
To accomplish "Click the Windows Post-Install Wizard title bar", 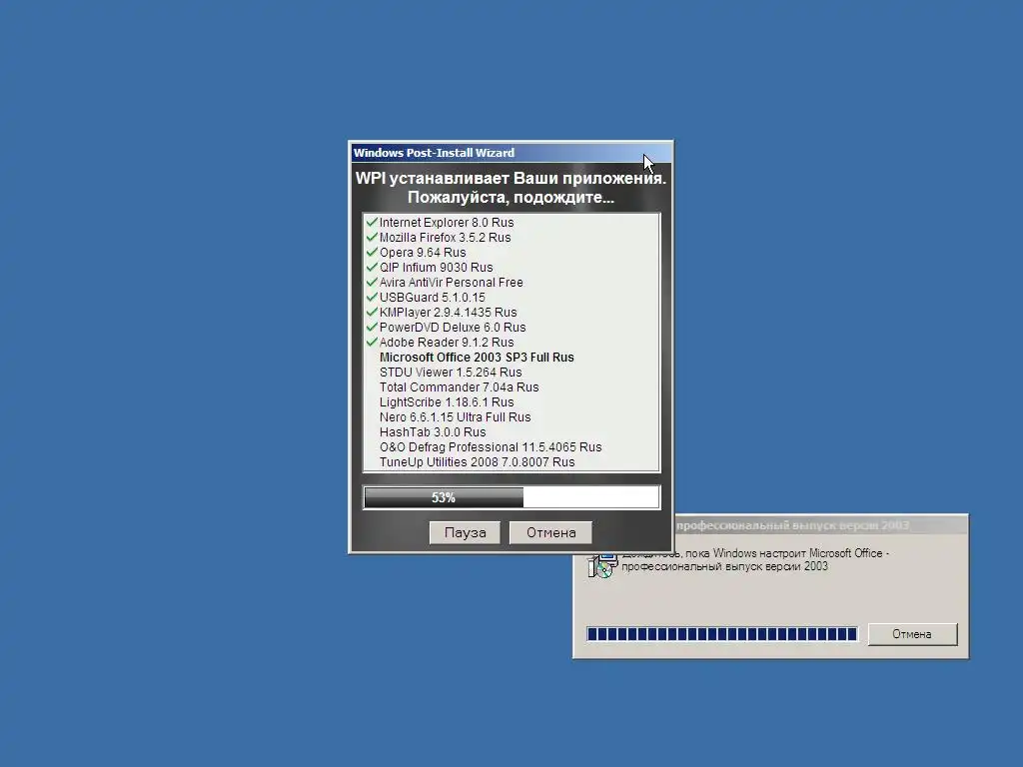I will (511, 153).
